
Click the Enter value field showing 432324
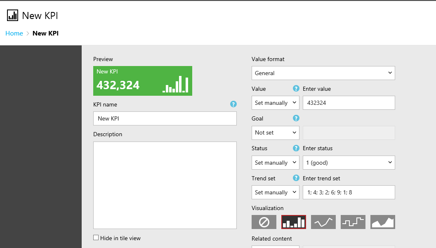tap(349, 103)
